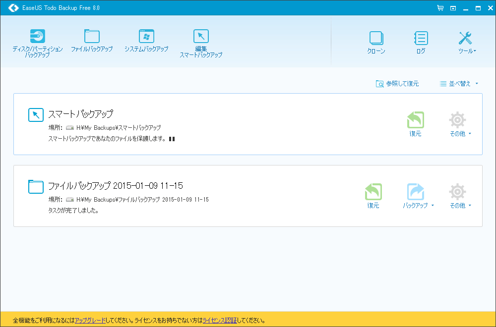Click the title スマートバックアップ of the task
Screen dimensions: 496x327
click(x=80, y=114)
